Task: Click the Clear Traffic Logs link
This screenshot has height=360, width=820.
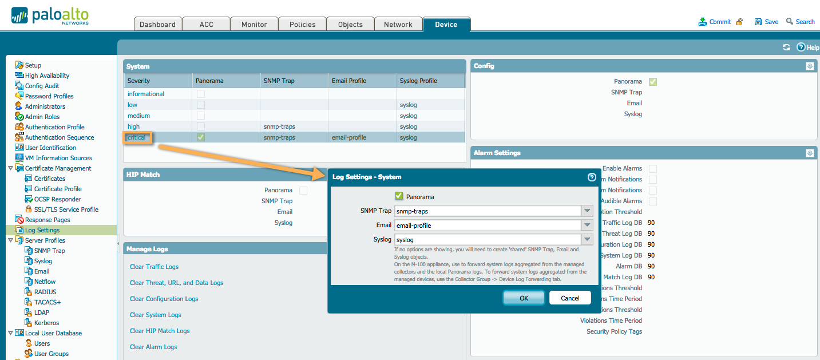Action: 154,267
